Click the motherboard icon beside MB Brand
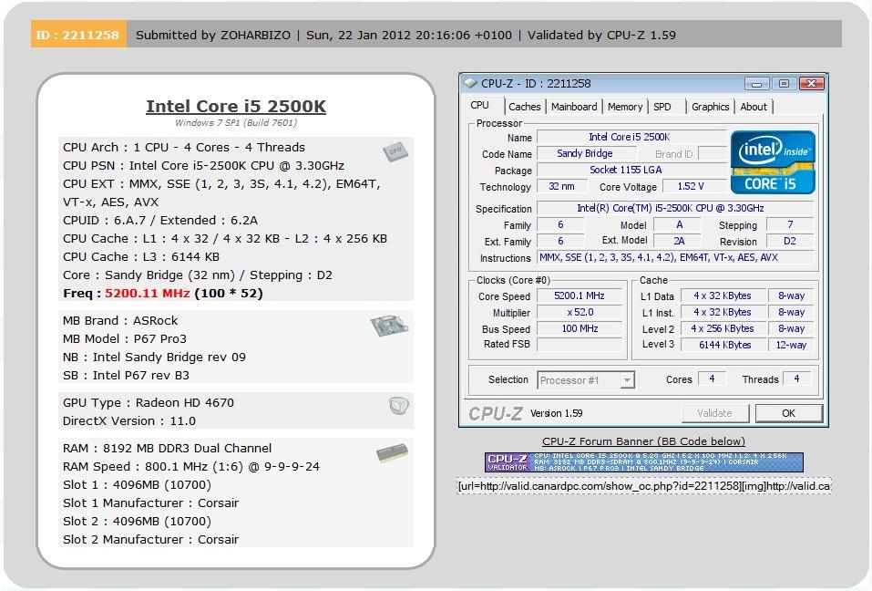The height and width of the screenshot is (591, 872). point(390,325)
